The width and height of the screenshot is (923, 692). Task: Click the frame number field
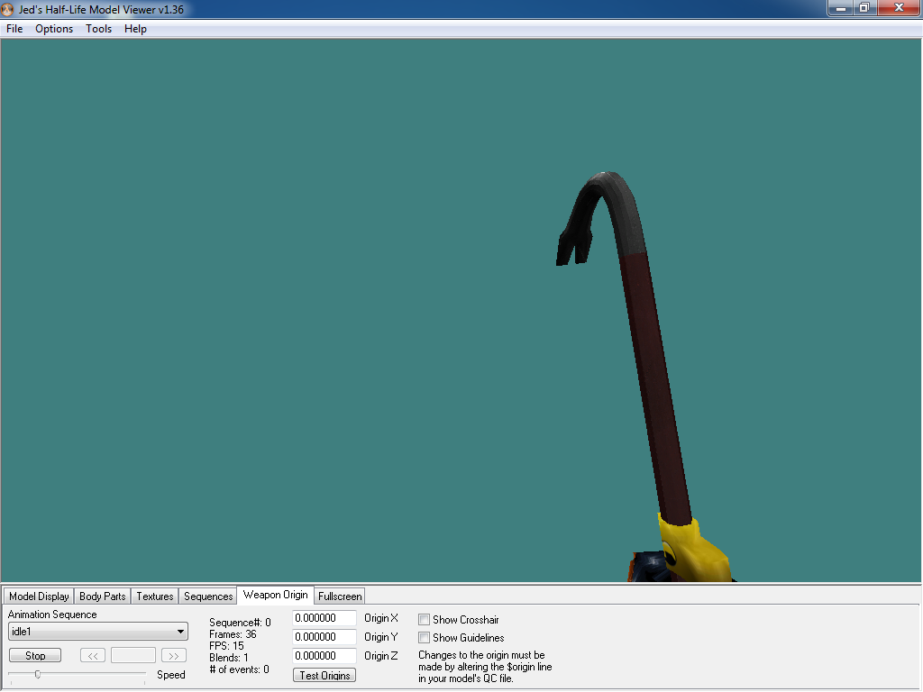[133, 656]
